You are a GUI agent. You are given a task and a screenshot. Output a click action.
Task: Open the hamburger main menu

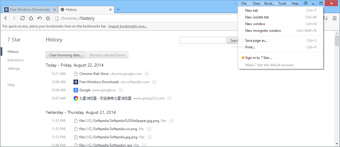334,18
